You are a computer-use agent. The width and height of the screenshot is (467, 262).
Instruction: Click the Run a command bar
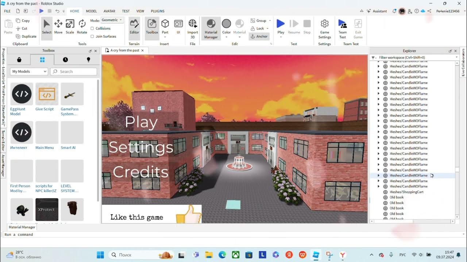233,235
